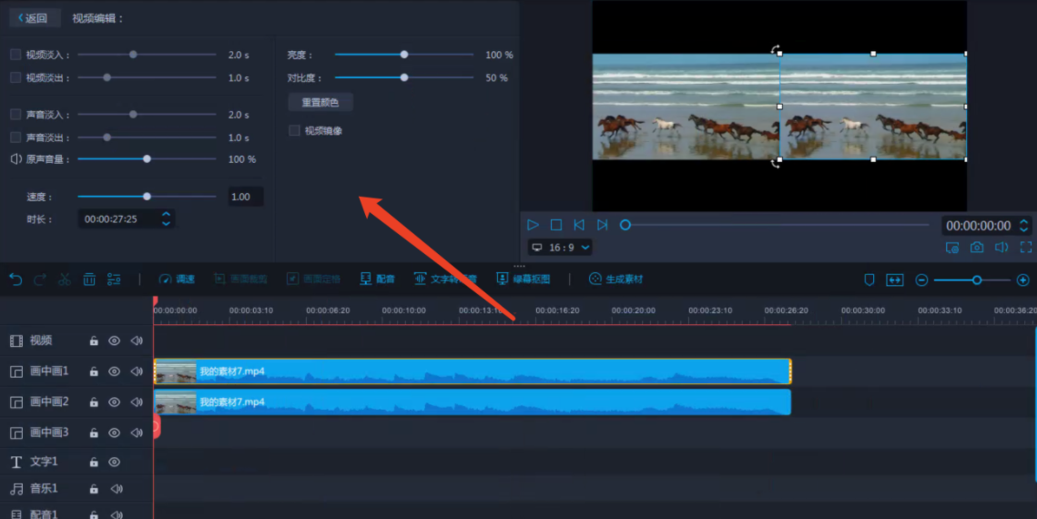Image resolution: width=1037 pixels, height=519 pixels.
Task: Lock the 画中画1 track
Action: tap(93, 371)
